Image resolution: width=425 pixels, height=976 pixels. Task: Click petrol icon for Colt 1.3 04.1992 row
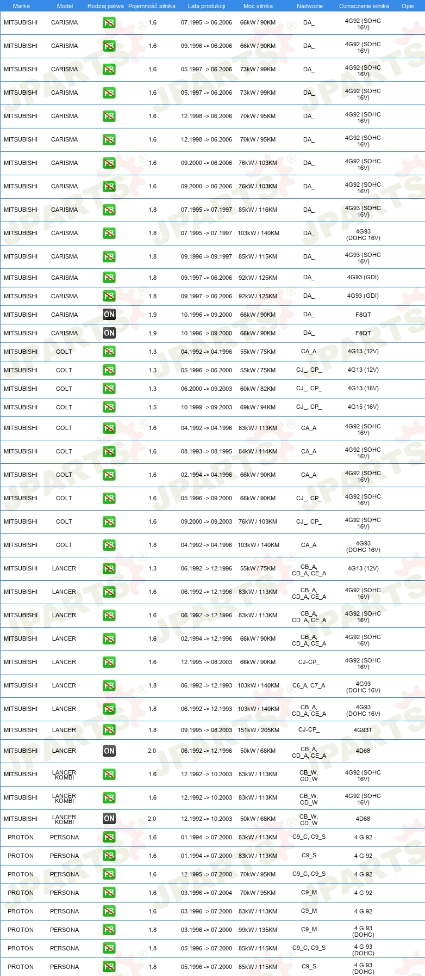click(x=109, y=352)
